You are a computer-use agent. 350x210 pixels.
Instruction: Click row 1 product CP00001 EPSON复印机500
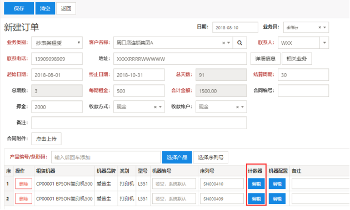click(x=64, y=184)
